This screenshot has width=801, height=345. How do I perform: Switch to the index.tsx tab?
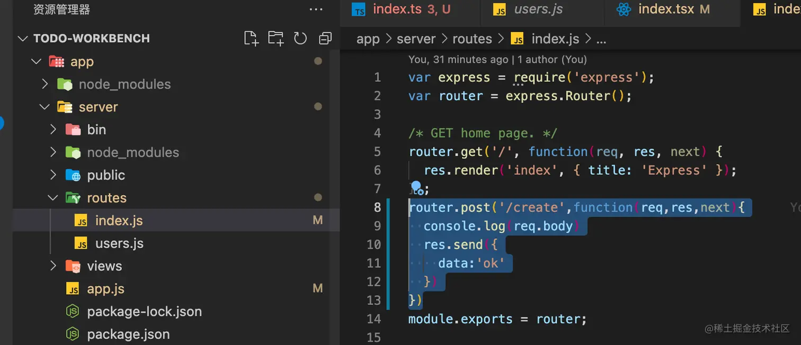(672, 9)
